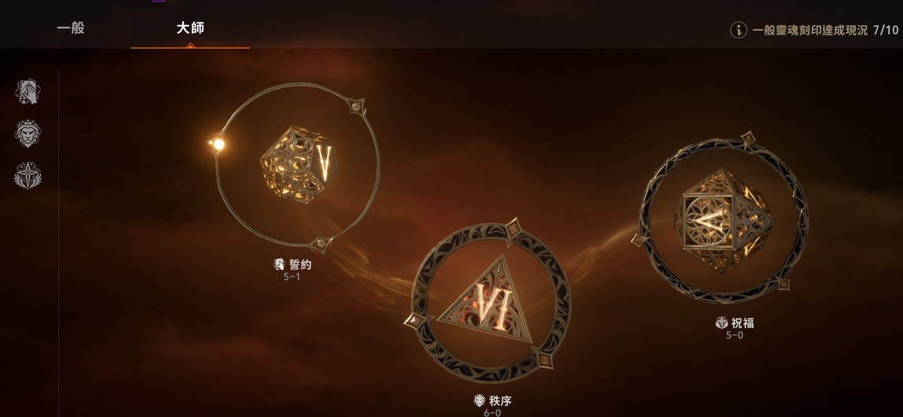The image size is (903, 417).
Task: Open the info icon beside 一般靈魂刻印達成現況
Action: pos(738,30)
